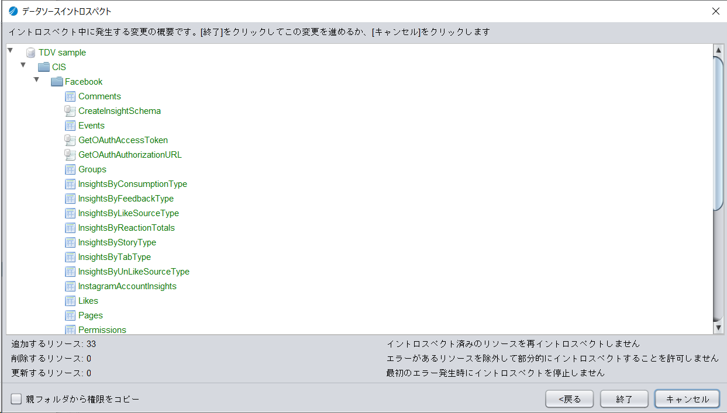Select the InsightsByReactionTotals row label

126,228
